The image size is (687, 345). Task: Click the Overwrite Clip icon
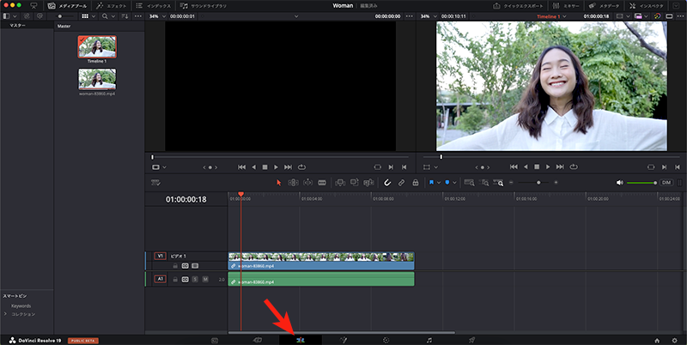355,183
